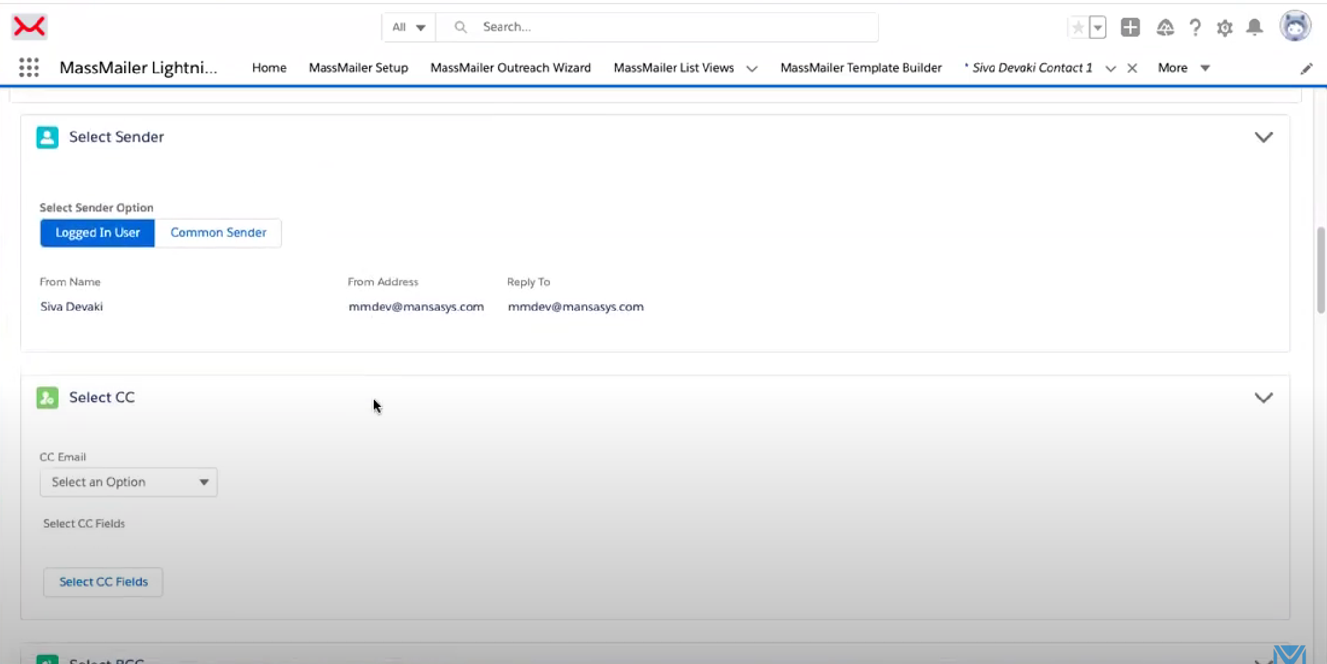This screenshot has height=664, width=1327.
Task: Click the Select Sender heading
Action: pyautogui.click(x=116, y=137)
